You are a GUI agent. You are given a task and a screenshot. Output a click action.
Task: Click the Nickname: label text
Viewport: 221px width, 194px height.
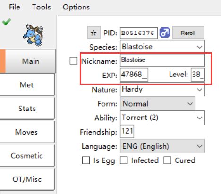(x=99, y=61)
